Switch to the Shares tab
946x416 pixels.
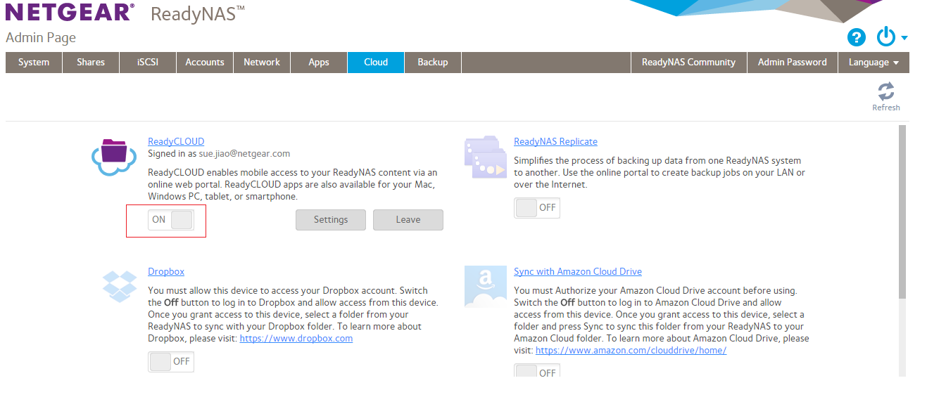click(x=91, y=63)
